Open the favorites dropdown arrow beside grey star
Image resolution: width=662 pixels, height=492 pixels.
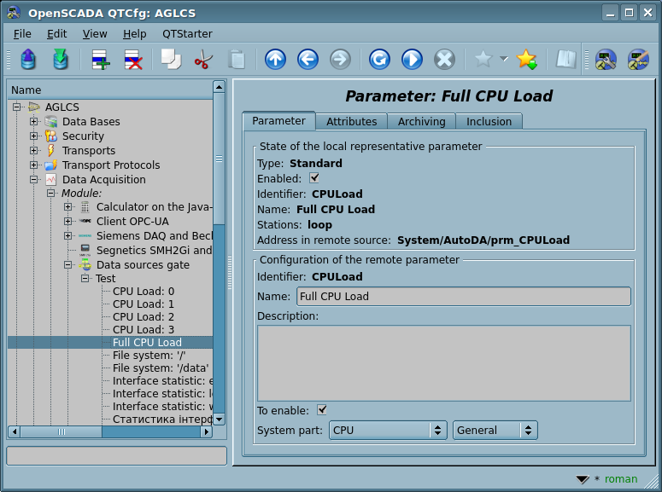504,59
